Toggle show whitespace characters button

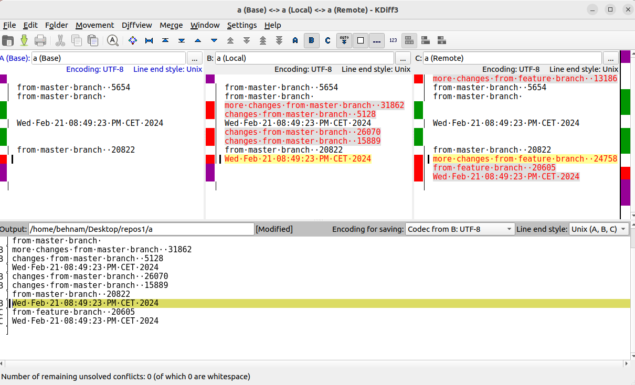pos(376,40)
